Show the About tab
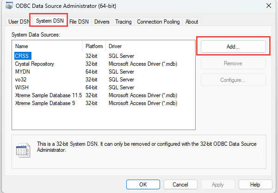Viewport: 278px width, 193px height. click(192, 22)
